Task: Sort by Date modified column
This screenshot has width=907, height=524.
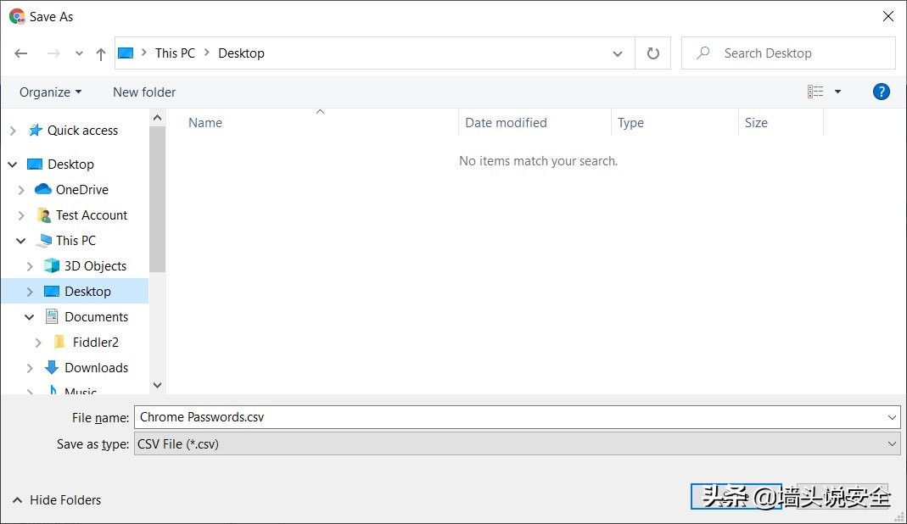Action: coord(506,123)
